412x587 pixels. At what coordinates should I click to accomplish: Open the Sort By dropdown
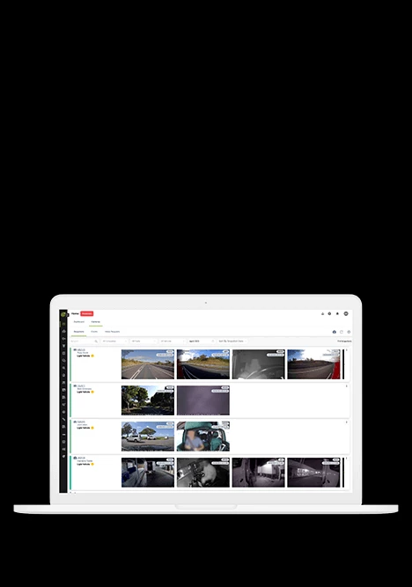coord(232,341)
